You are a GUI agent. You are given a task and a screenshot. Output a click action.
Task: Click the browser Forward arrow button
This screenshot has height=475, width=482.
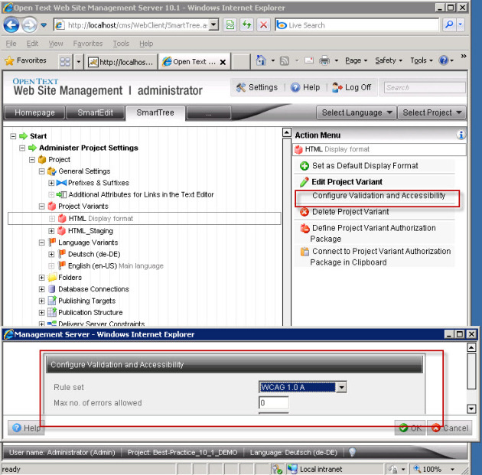coord(30,25)
